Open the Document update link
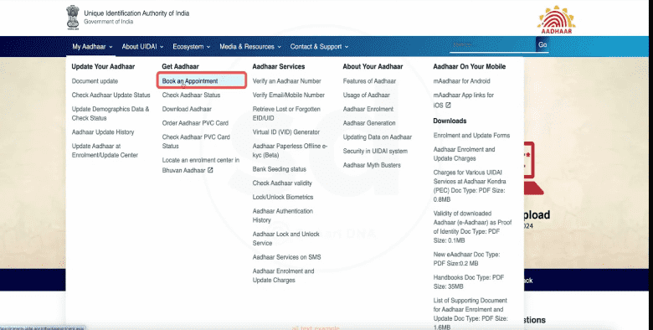This screenshot has width=653, height=330. (x=95, y=81)
